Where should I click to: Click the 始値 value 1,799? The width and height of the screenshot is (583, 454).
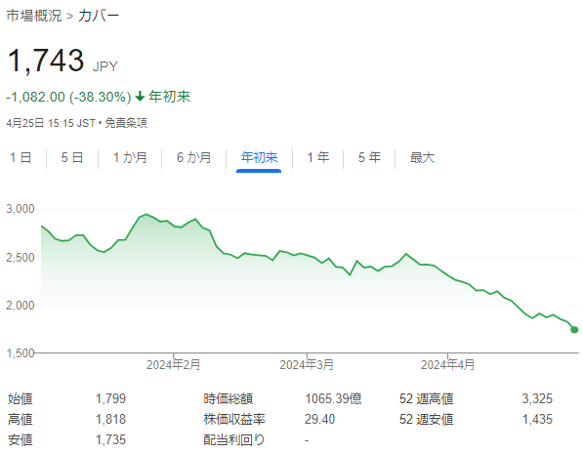click(x=110, y=399)
